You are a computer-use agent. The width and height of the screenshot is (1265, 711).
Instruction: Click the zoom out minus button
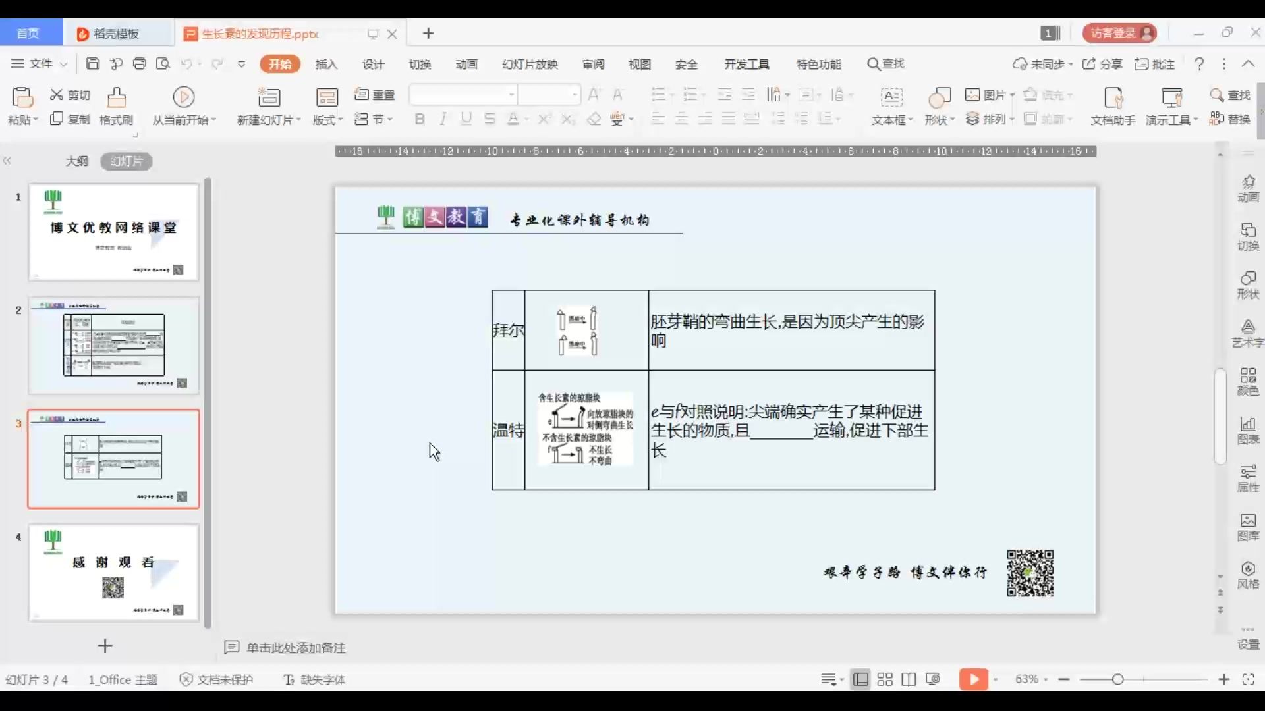click(x=1064, y=679)
